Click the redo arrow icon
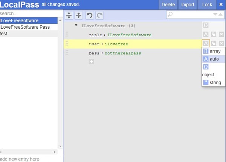Image resolution: width=226 pixels, height=162 pixels. coord(99,15)
